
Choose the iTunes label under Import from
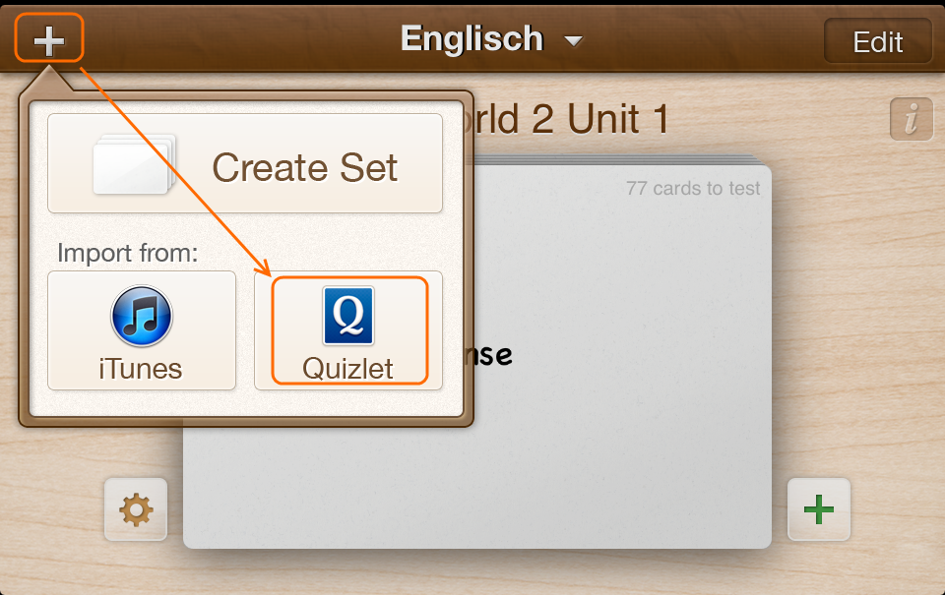[x=141, y=369]
